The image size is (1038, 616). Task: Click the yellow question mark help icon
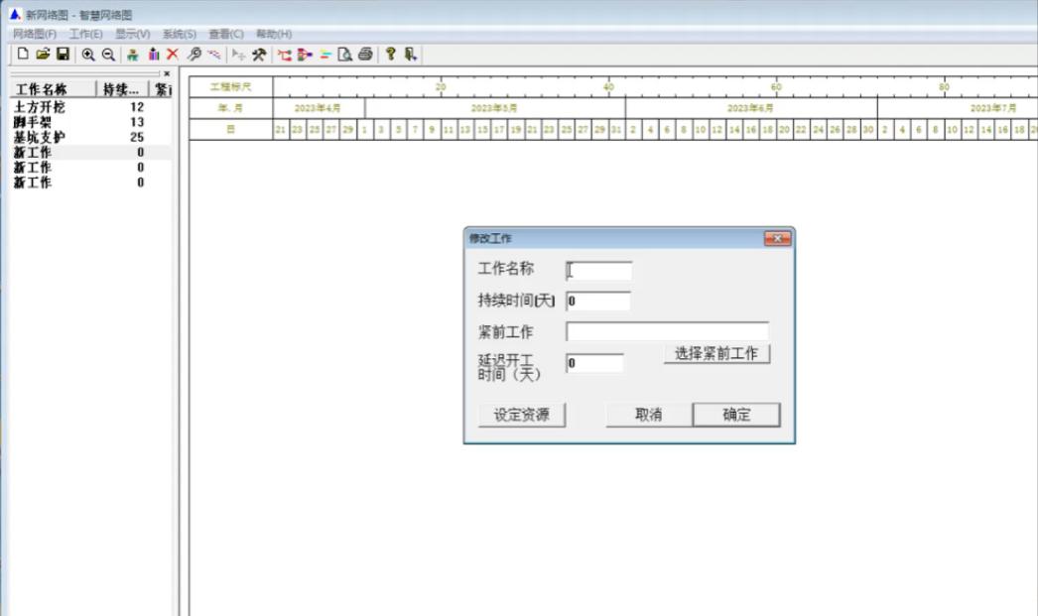391,55
